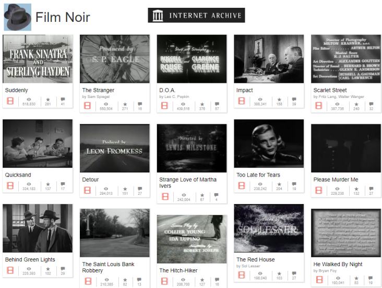382x288 pixels.
Task: Click 'by Leo C. Popkin' under D.O.A.
Action: click(174, 97)
